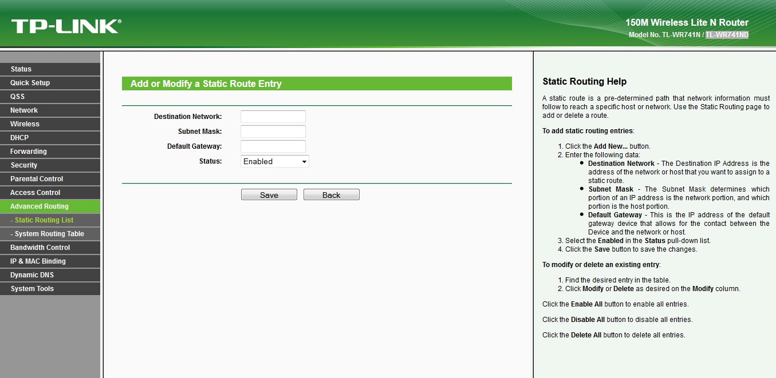
Task: Open the Status dropdown
Action: (x=274, y=161)
